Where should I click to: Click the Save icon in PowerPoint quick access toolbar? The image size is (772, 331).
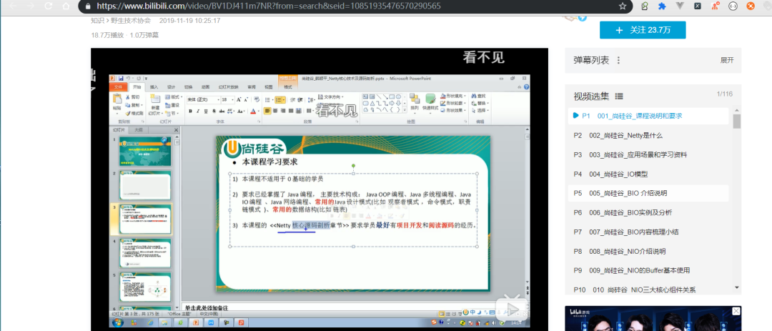click(121, 79)
